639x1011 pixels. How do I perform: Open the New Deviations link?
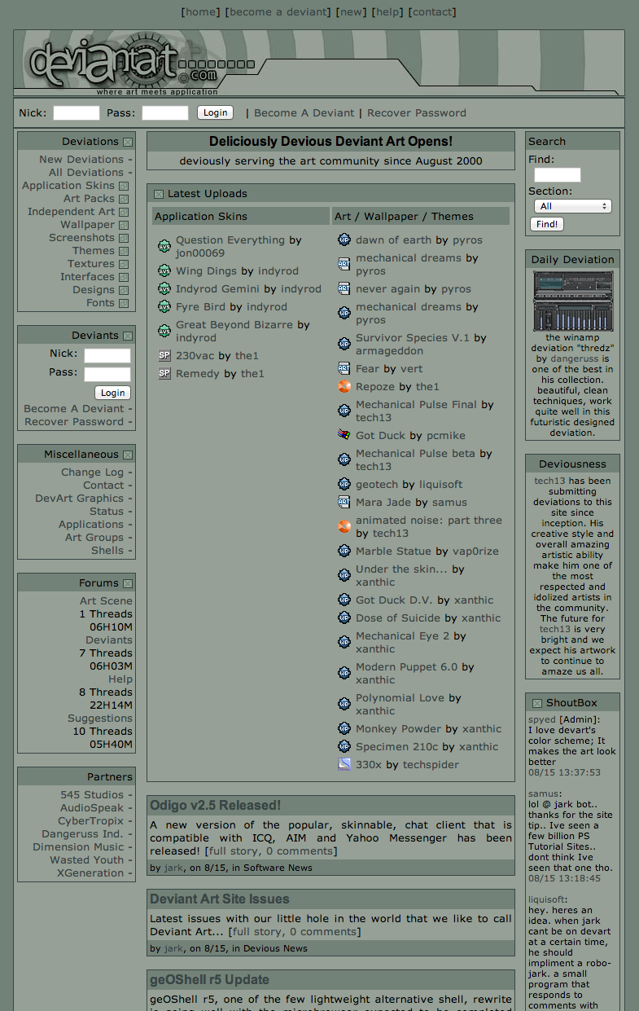coord(81,160)
